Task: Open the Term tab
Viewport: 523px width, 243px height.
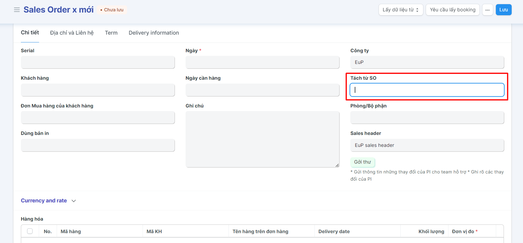Action: tap(111, 33)
